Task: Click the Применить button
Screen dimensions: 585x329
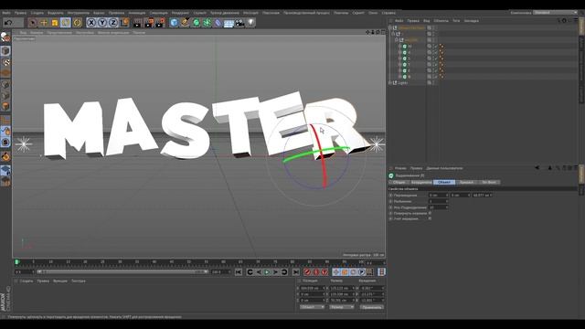Action: (372, 307)
